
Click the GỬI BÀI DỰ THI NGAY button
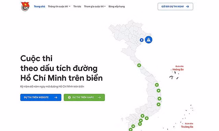(175, 6)
